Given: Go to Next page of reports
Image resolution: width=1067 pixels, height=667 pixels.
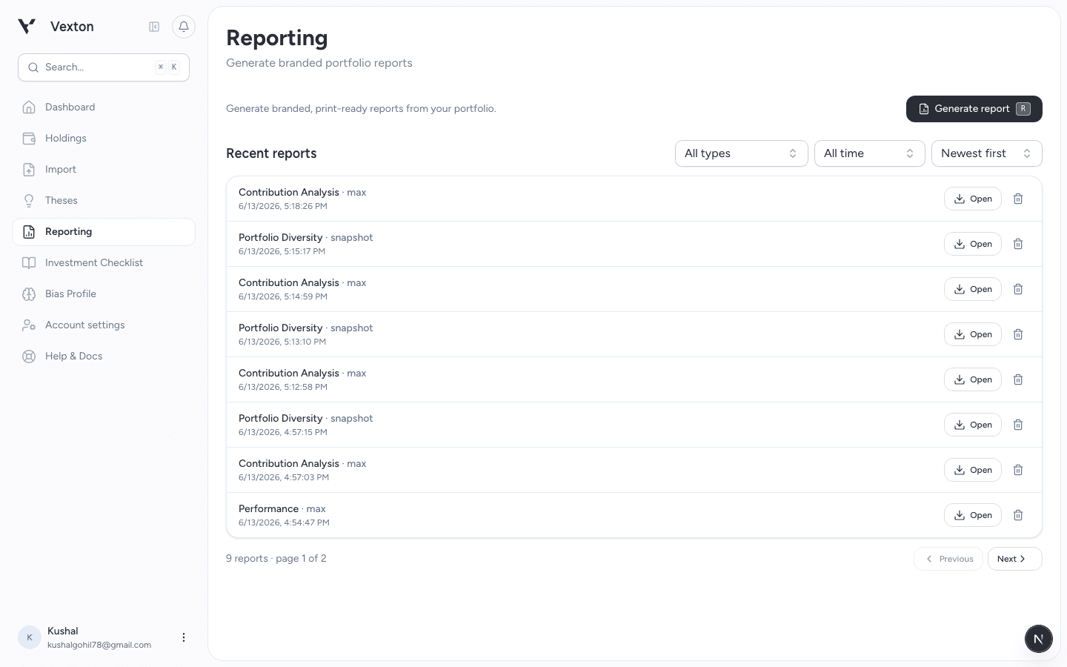Looking at the screenshot, I should pos(1014,559).
